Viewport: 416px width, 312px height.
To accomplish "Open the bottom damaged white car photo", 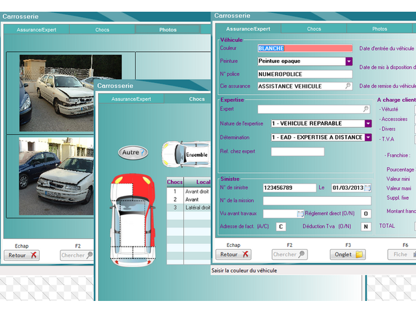I will coord(57,176).
